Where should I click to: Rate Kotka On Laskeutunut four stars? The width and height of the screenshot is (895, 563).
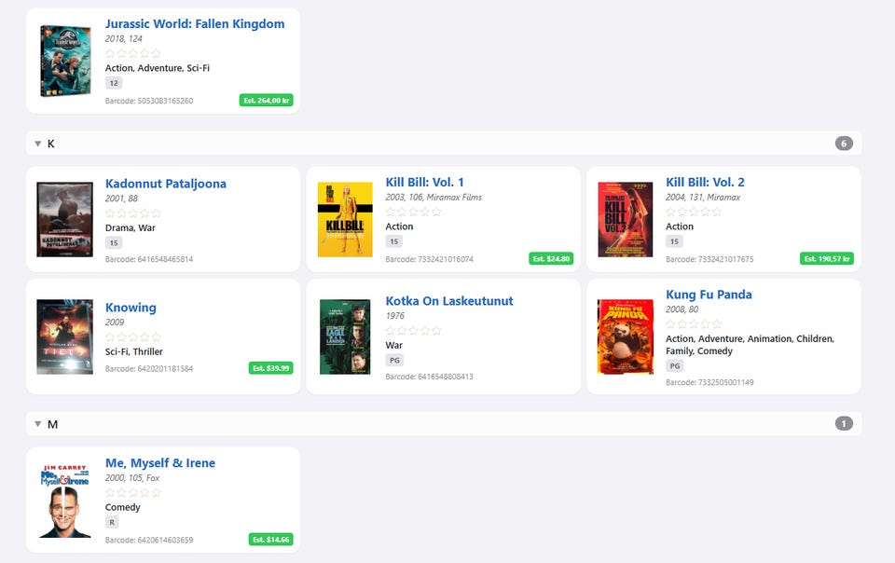(425, 331)
